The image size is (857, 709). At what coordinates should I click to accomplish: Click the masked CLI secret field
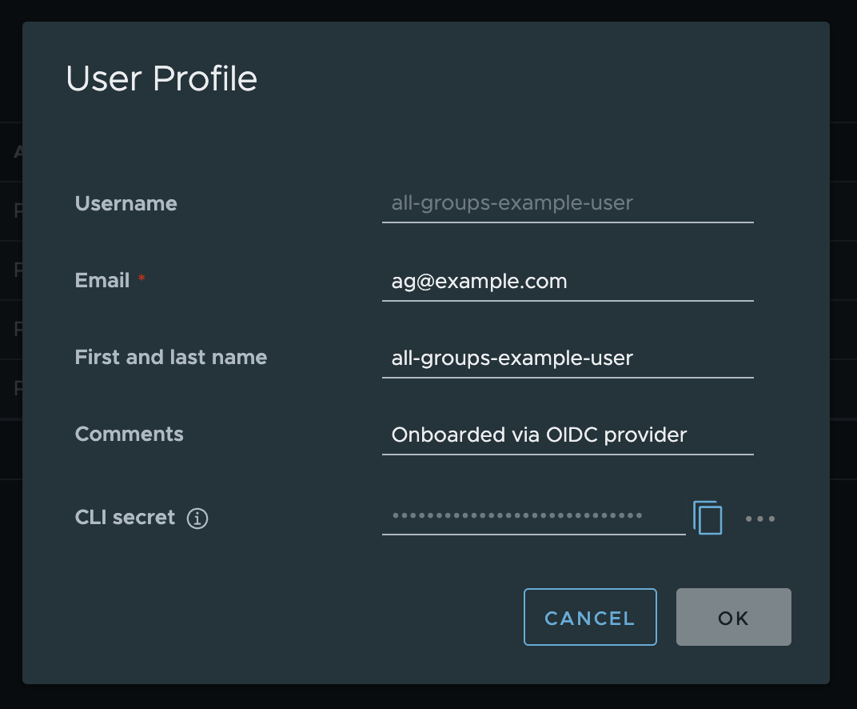(x=533, y=517)
